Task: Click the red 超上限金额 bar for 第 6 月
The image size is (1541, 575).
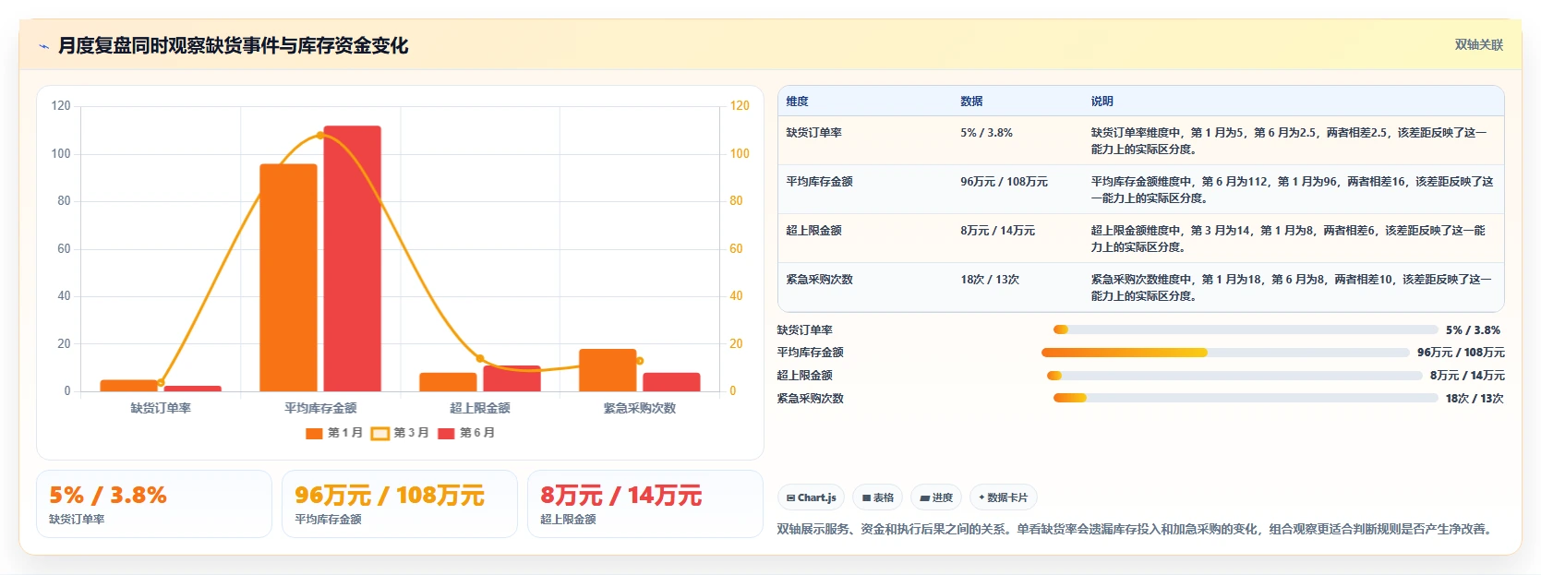Action: coord(512,378)
